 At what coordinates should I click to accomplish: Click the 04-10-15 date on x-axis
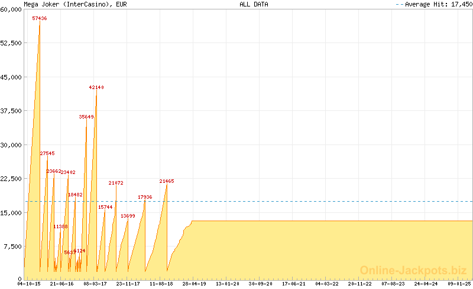click(x=29, y=284)
